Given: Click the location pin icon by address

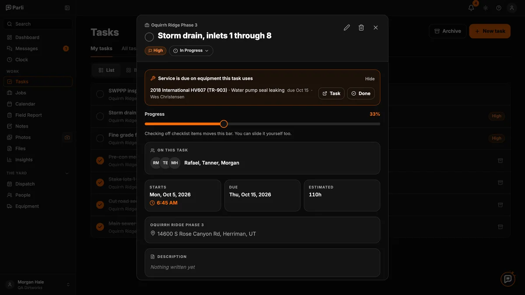Looking at the screenshot, I should coord(153,234).
